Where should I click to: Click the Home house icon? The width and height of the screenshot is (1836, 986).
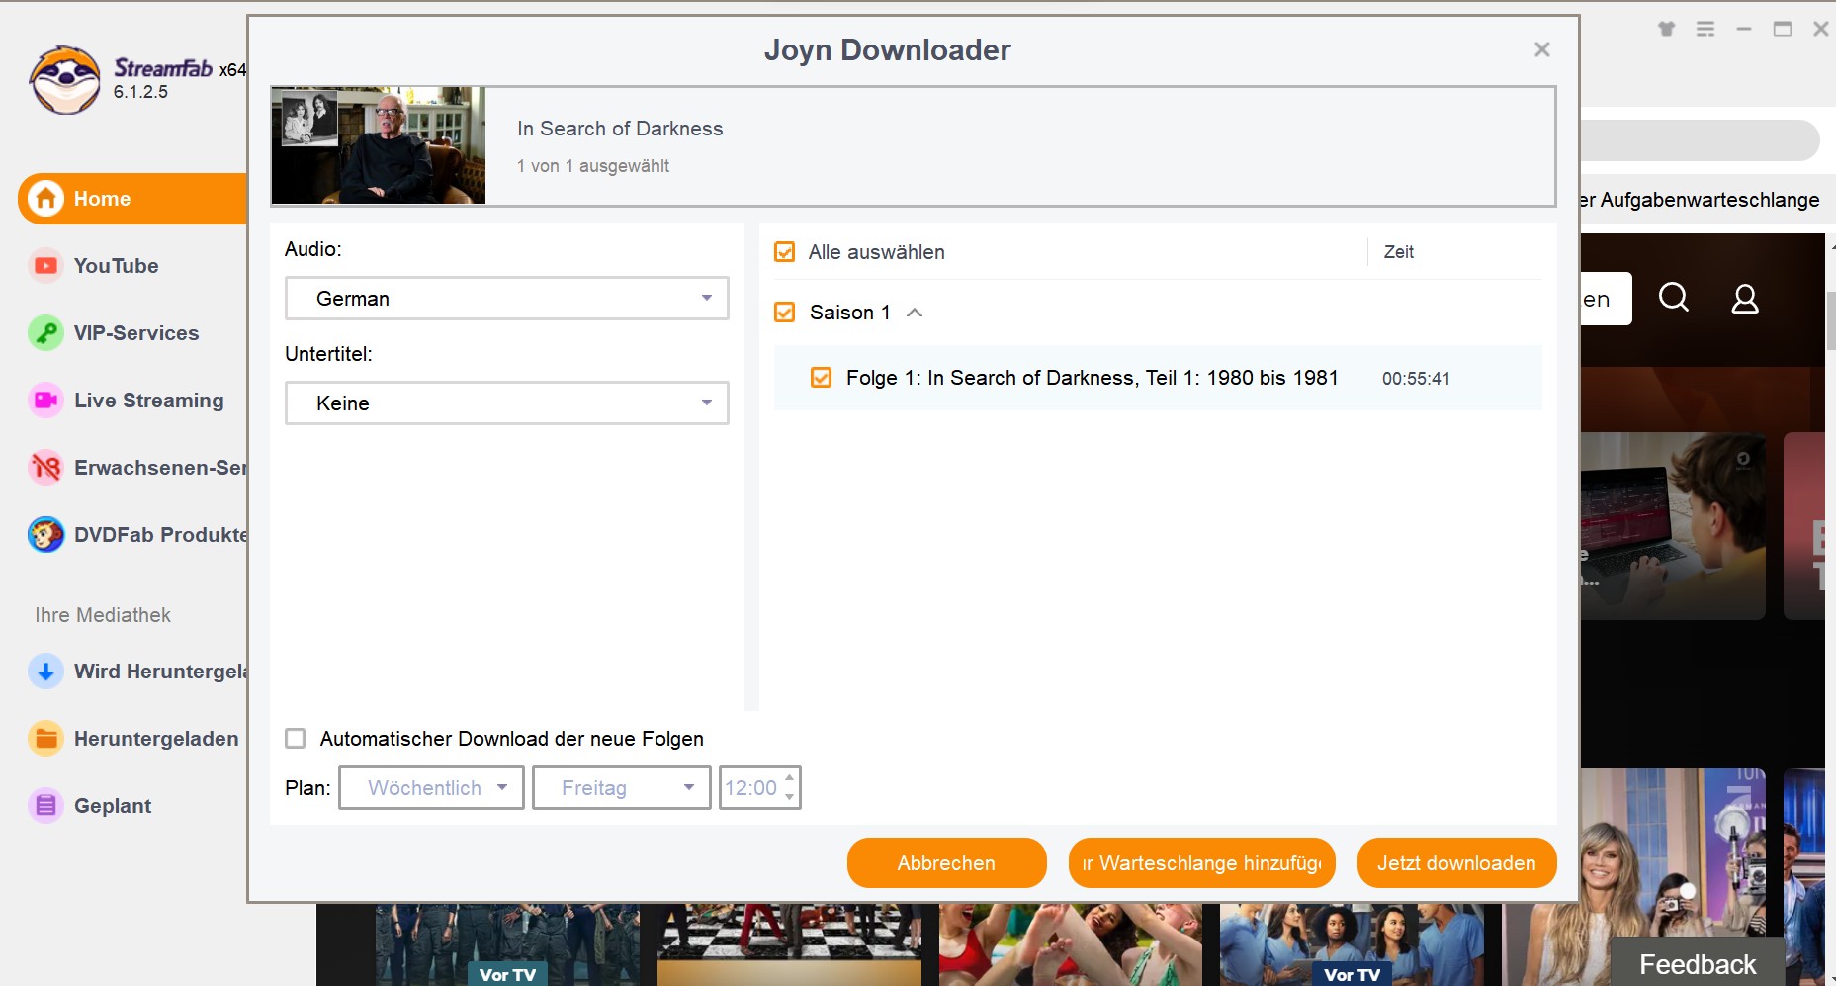coord(45,199)
